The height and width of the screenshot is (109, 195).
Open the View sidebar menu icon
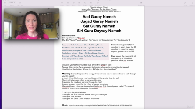pos(5,3)
